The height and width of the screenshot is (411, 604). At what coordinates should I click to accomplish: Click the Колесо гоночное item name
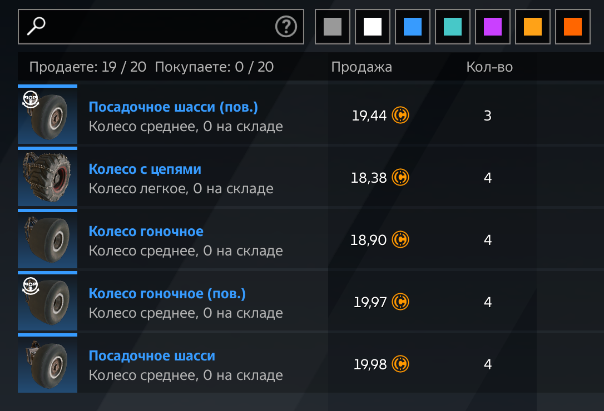pos(146,231)
